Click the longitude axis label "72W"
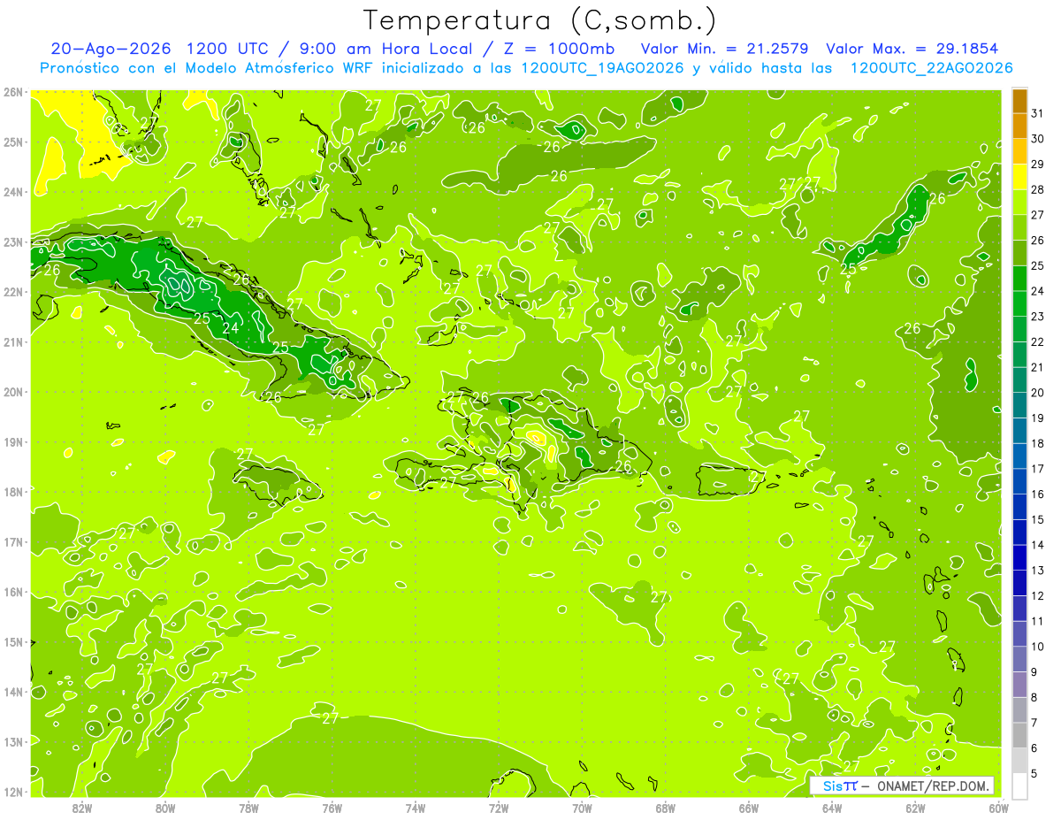This screenshot has height=820, width=1061. click(499, 808)
